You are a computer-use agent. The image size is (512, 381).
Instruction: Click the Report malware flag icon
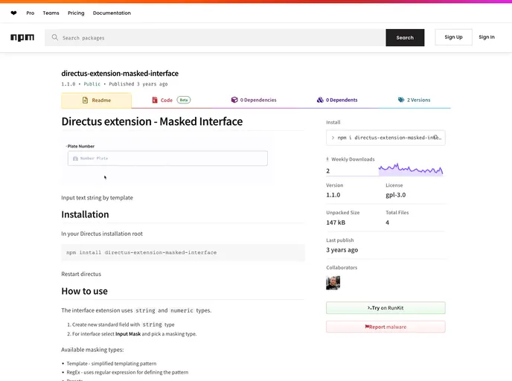pos(367,327)
